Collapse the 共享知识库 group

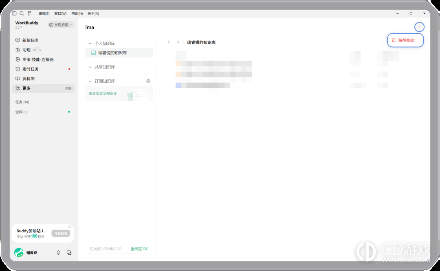[x=90, y=67]
